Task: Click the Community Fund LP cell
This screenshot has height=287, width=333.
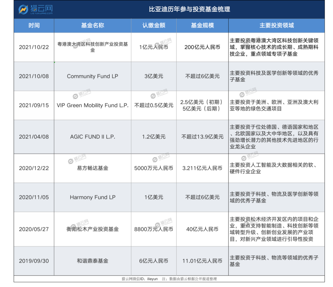Action: pos(92,76)
